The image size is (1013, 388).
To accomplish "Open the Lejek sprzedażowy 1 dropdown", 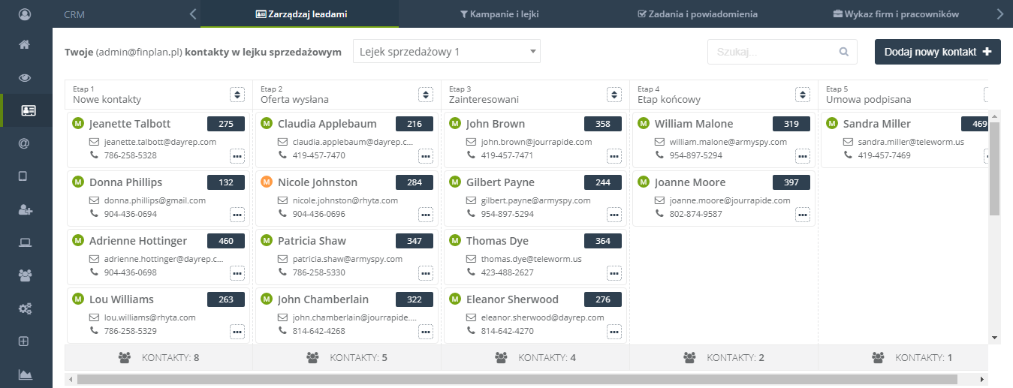I will point(447,51).
